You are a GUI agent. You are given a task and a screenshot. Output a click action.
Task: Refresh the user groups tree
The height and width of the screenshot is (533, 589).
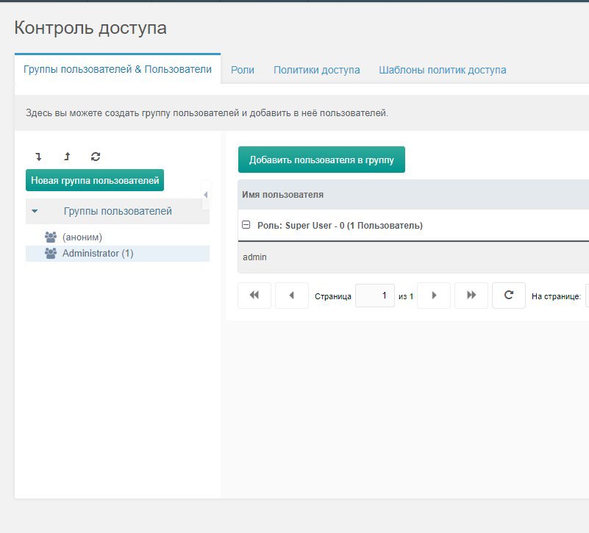96,157
